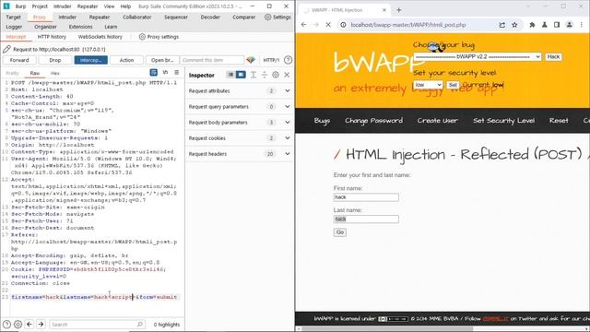Open the editor hamburger options icon
Screen dimensions: 590x332
(176, 72)
